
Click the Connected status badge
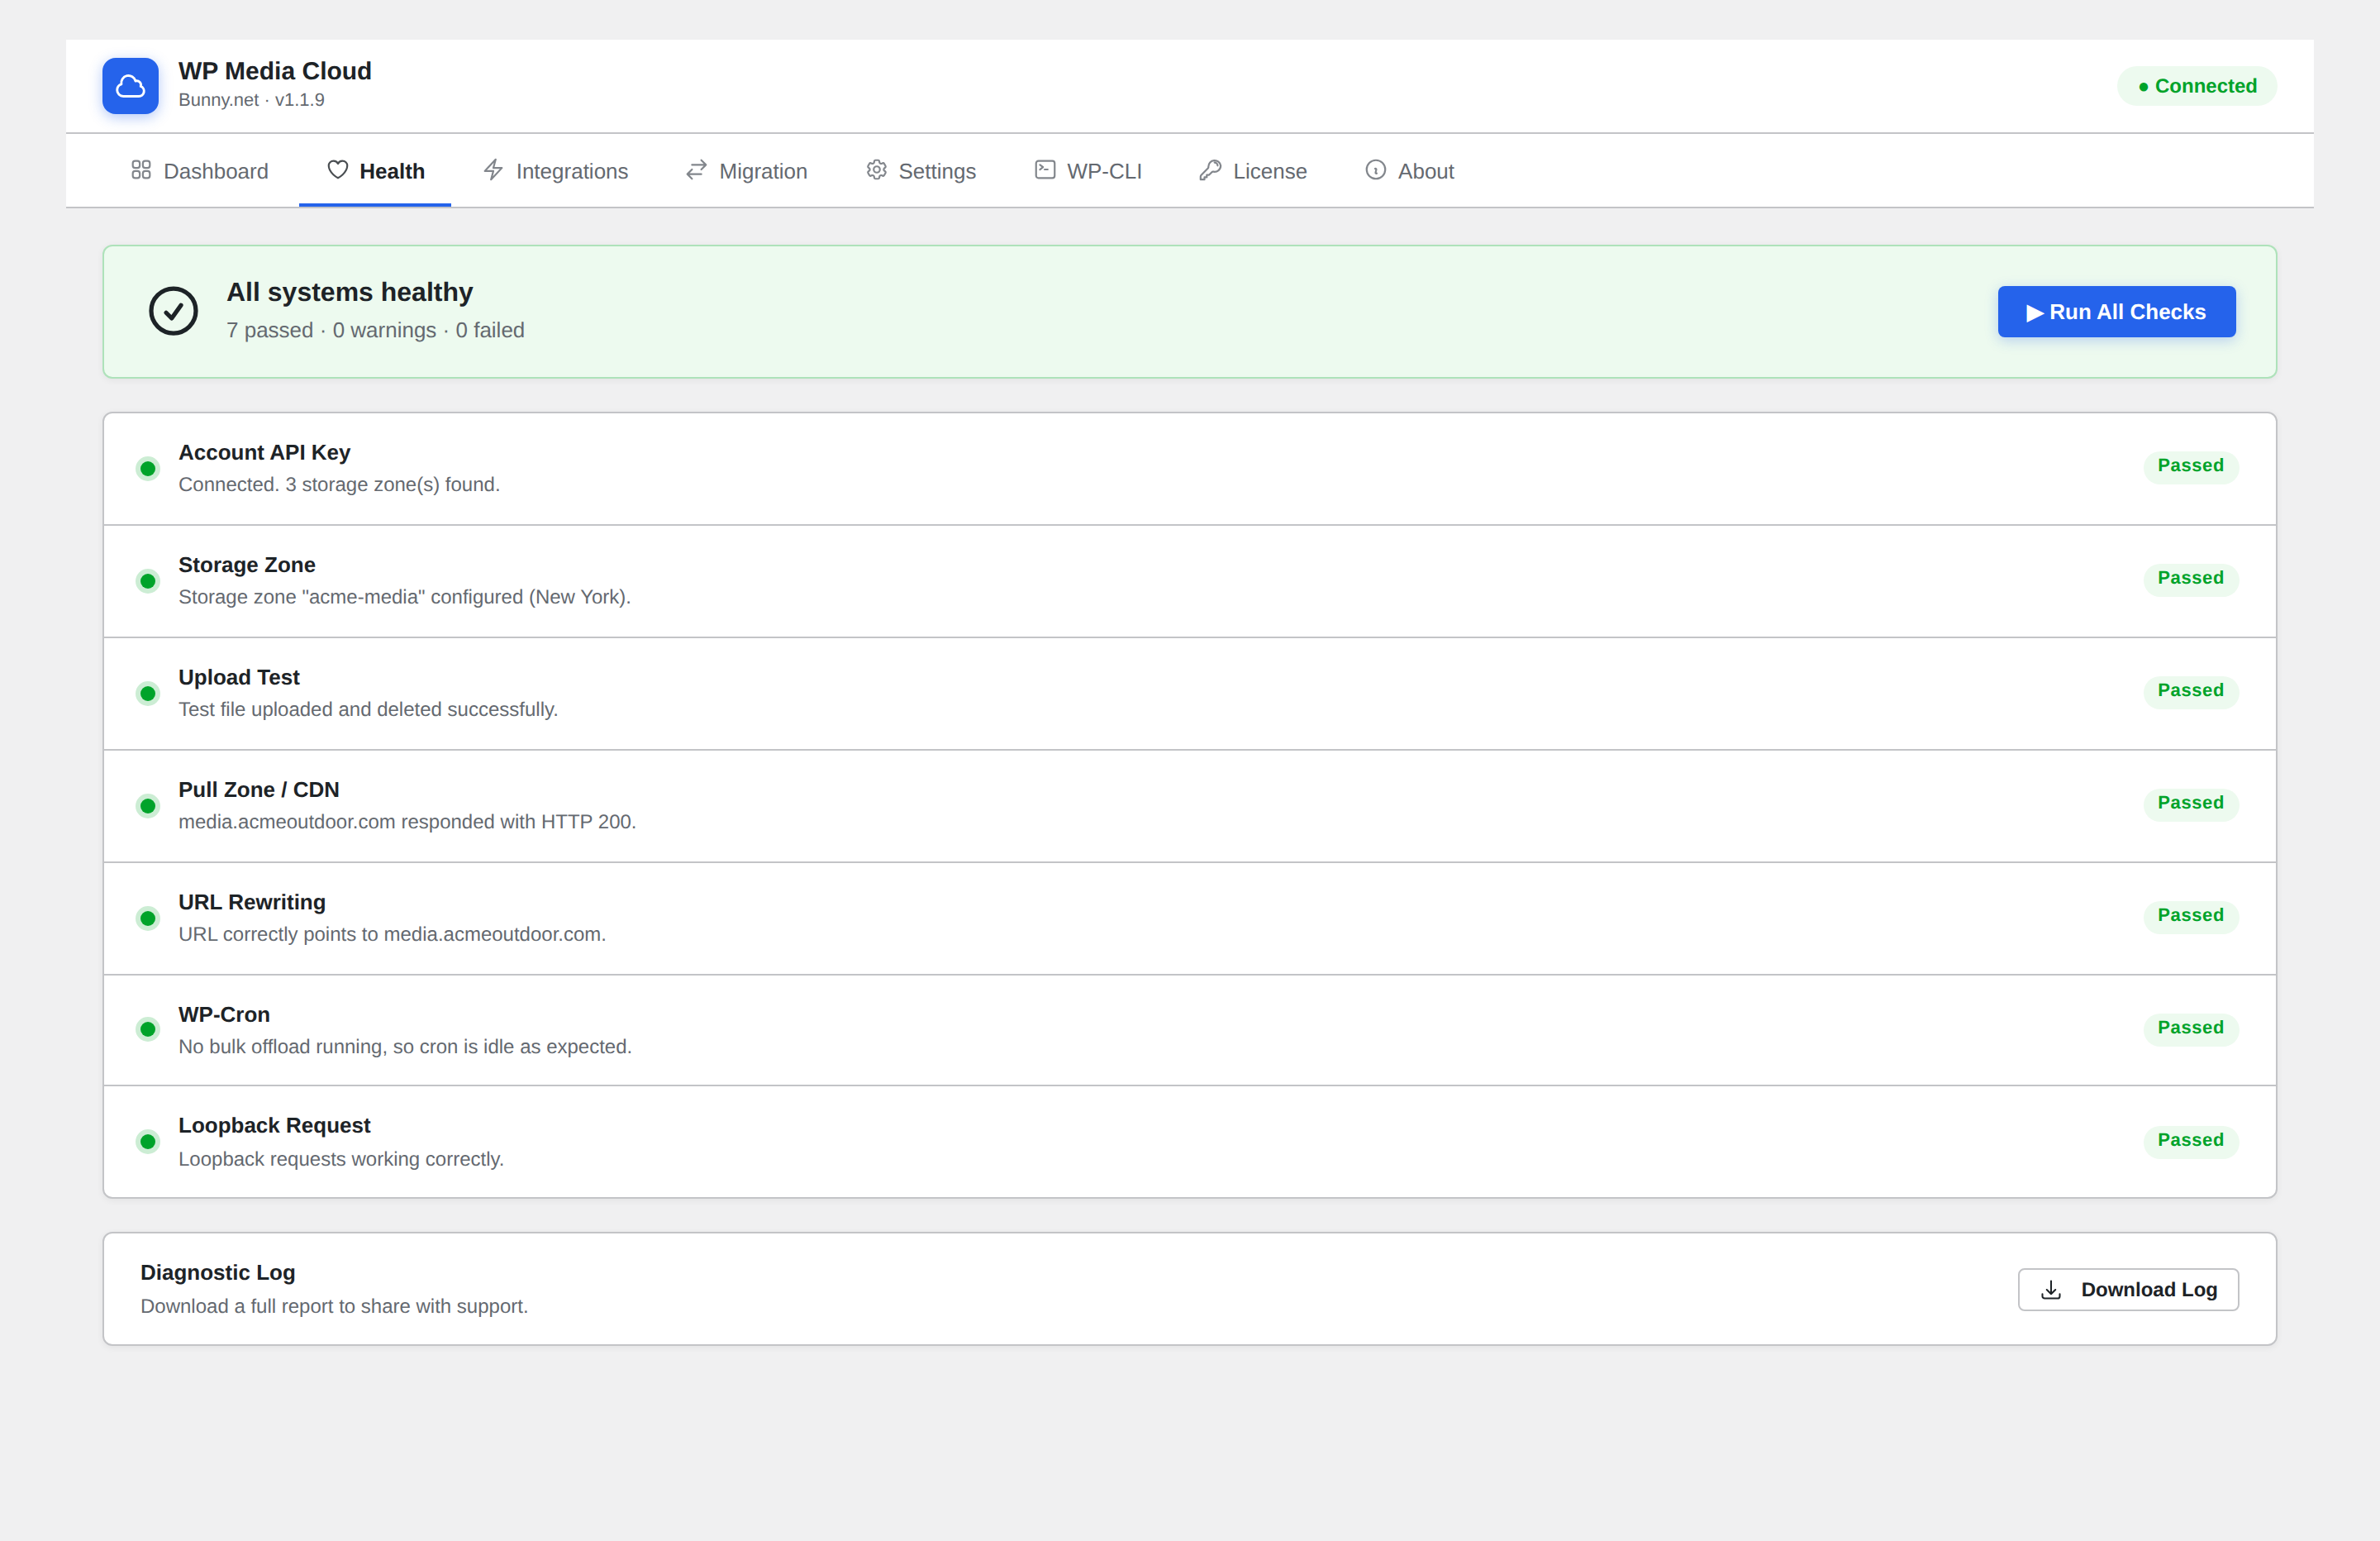click(x=2197, y=86)
